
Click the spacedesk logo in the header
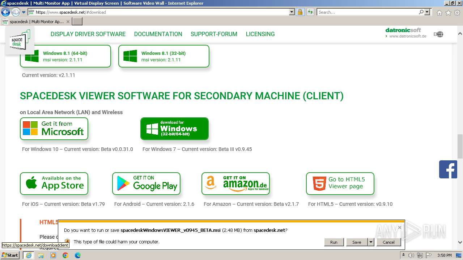[x=20, y=40]
